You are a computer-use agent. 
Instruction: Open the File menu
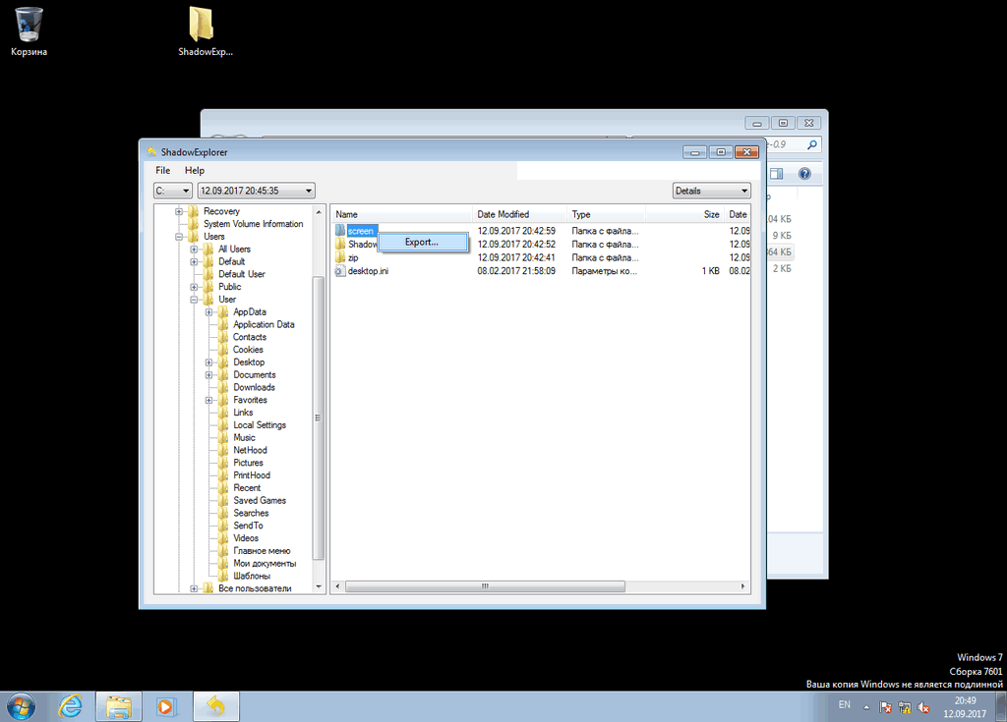coord(162,170)
